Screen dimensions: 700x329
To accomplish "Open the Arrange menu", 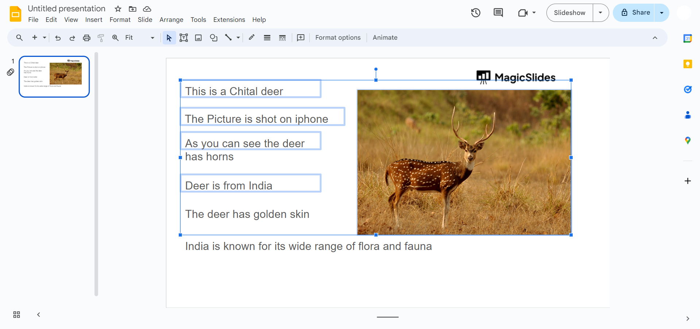I will [171, 20].
